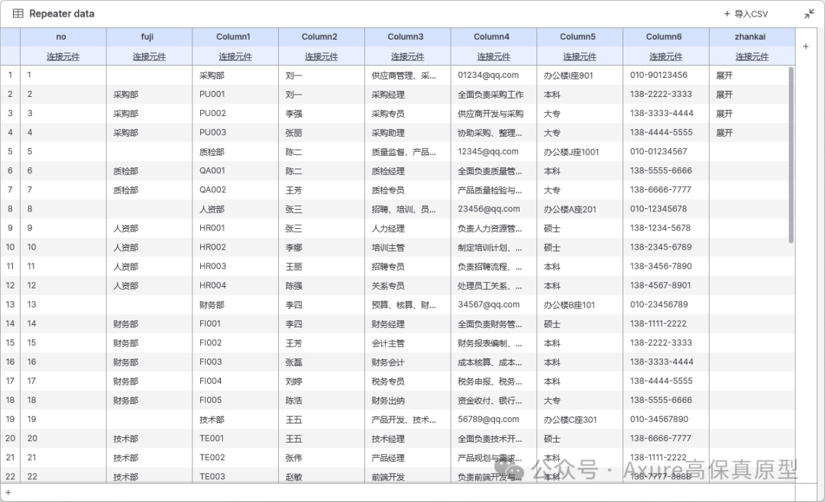825x502 pixels.
Task: Click cell FI001
Action: click(x=235, y=323)
